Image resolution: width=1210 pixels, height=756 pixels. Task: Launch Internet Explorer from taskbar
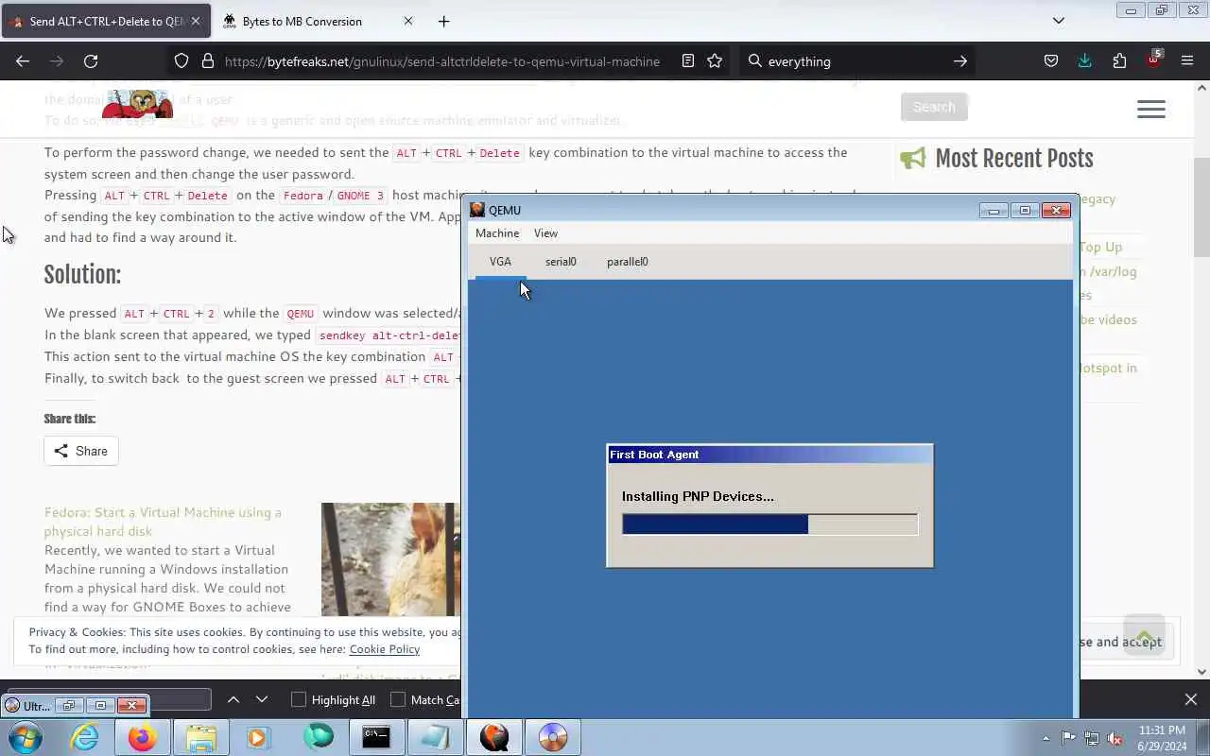coord(84,737)
